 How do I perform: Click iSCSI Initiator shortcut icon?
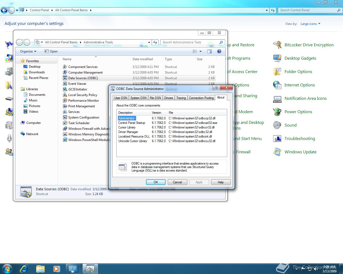tap(65, 89)
